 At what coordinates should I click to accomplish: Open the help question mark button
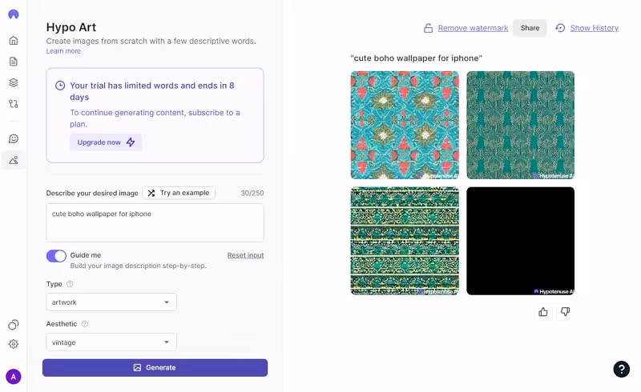(x=621, y=369)
